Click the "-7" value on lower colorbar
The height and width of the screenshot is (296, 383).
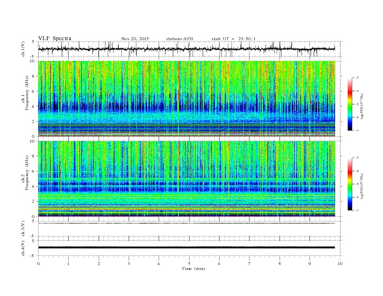pyautogui.click(x=356, y=210)
